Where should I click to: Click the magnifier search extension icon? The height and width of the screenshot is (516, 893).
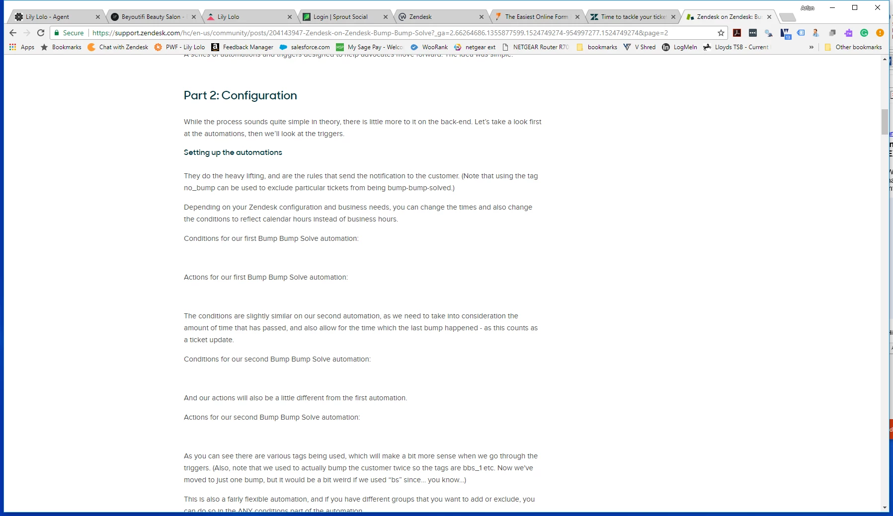click(x=769, y=33)
